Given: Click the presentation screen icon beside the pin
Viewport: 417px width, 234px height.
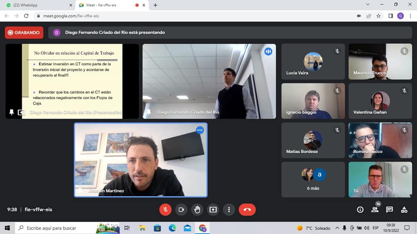Looking at the screenshot, I should tap(21, 112).
